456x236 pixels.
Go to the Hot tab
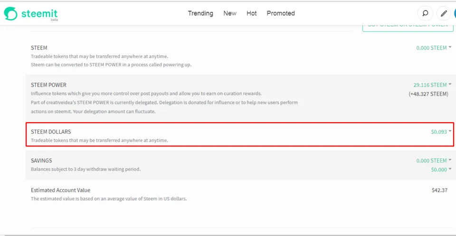tap(252, 13)
